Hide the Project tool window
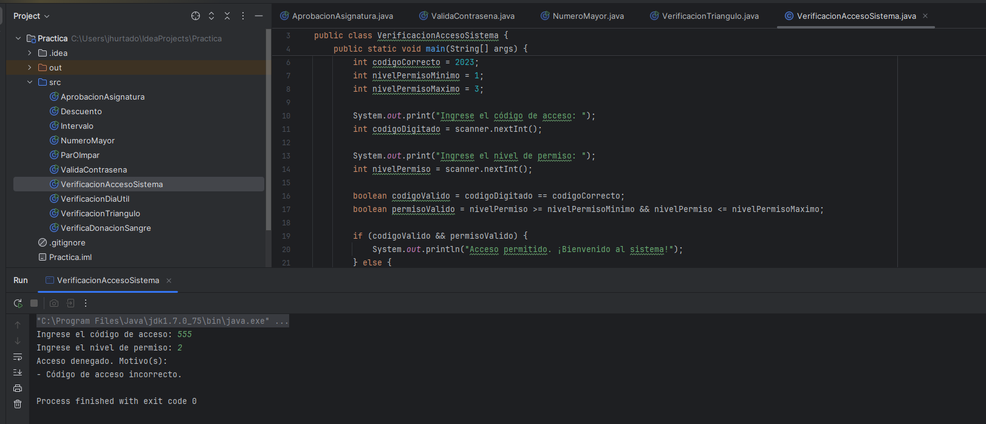The height and width of the screenshot is (424, 986). pos(259,16)
